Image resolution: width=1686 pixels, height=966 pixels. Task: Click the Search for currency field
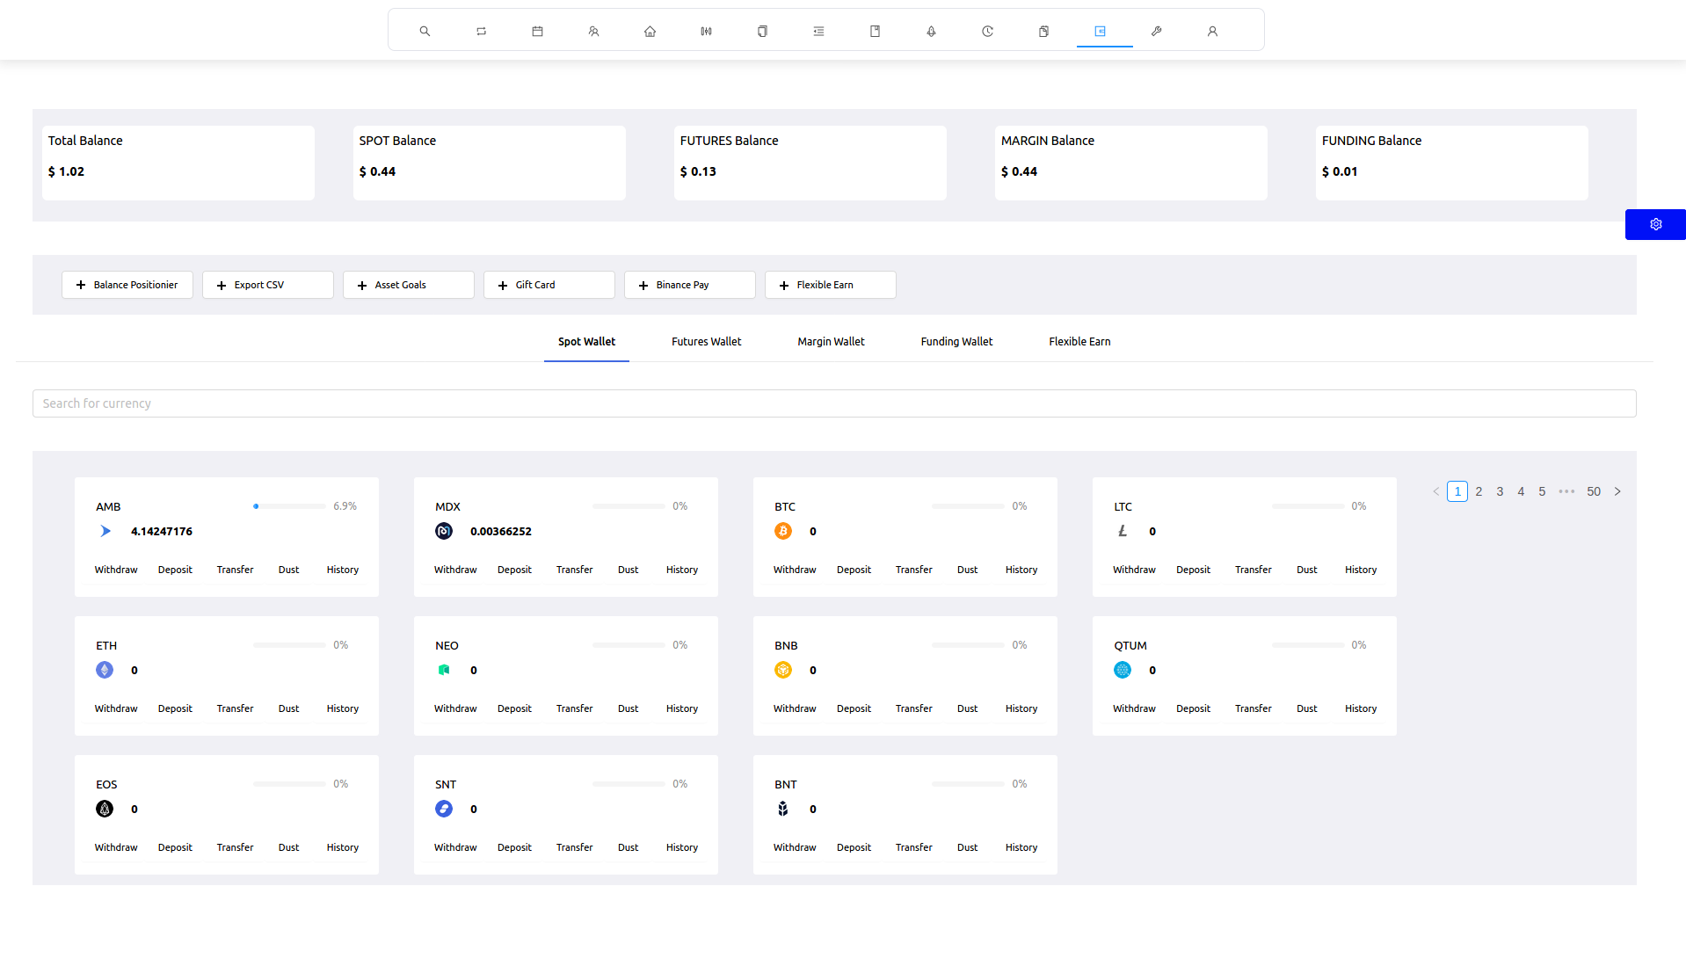pos(834,403)
